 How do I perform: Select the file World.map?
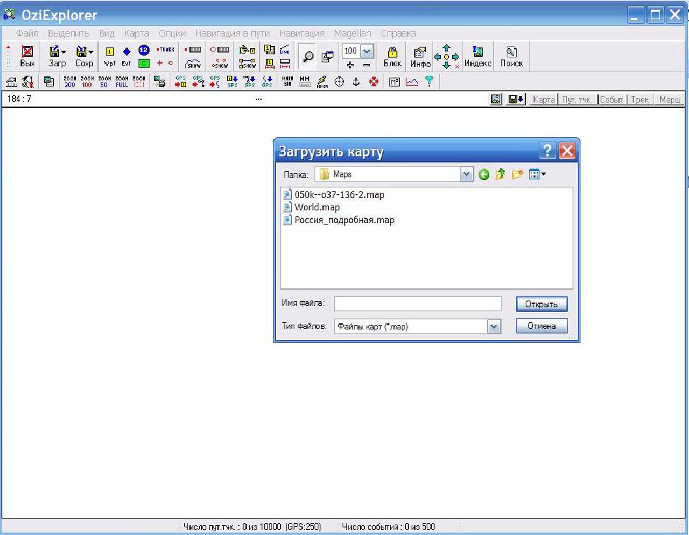[312, 207]
